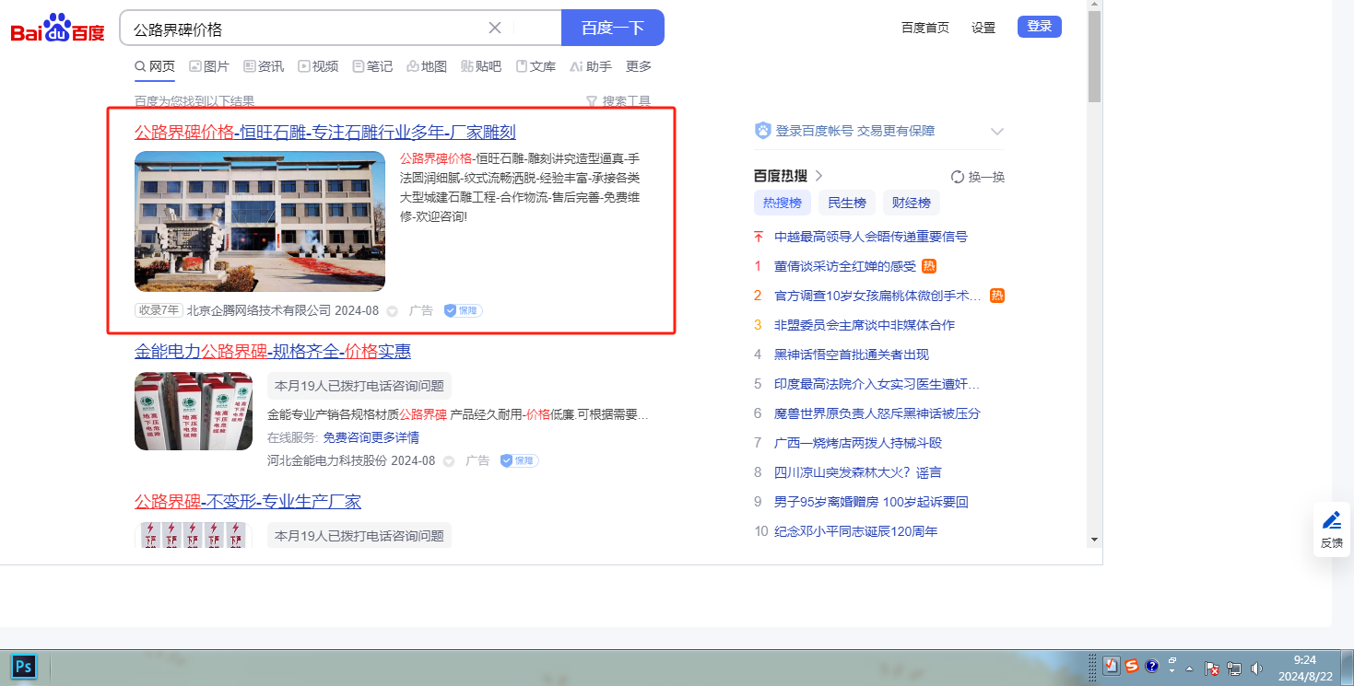Screen dimensions: 1354x686
Task: Click the 登录 login button
Action: coord(1040,27)
